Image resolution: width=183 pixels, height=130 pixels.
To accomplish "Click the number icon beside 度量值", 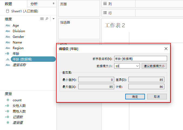I will pyautogui.click(x=8, y=122).
